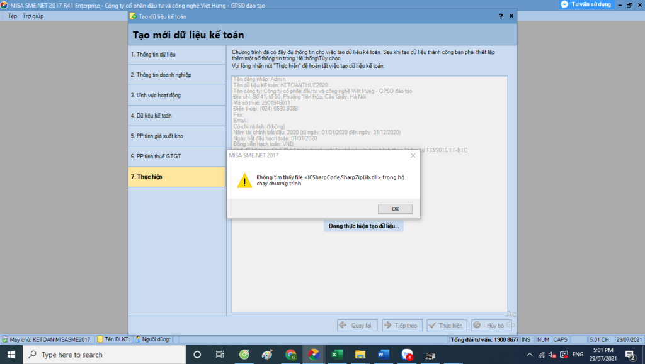The width and height of the screenshot is (645, 364).
Task: Select step 3 Lĩnh vực hoạt động
Action: click(177, 95)
